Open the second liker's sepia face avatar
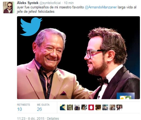The width and height of the screenshot is (141, 120). (70, 107)
